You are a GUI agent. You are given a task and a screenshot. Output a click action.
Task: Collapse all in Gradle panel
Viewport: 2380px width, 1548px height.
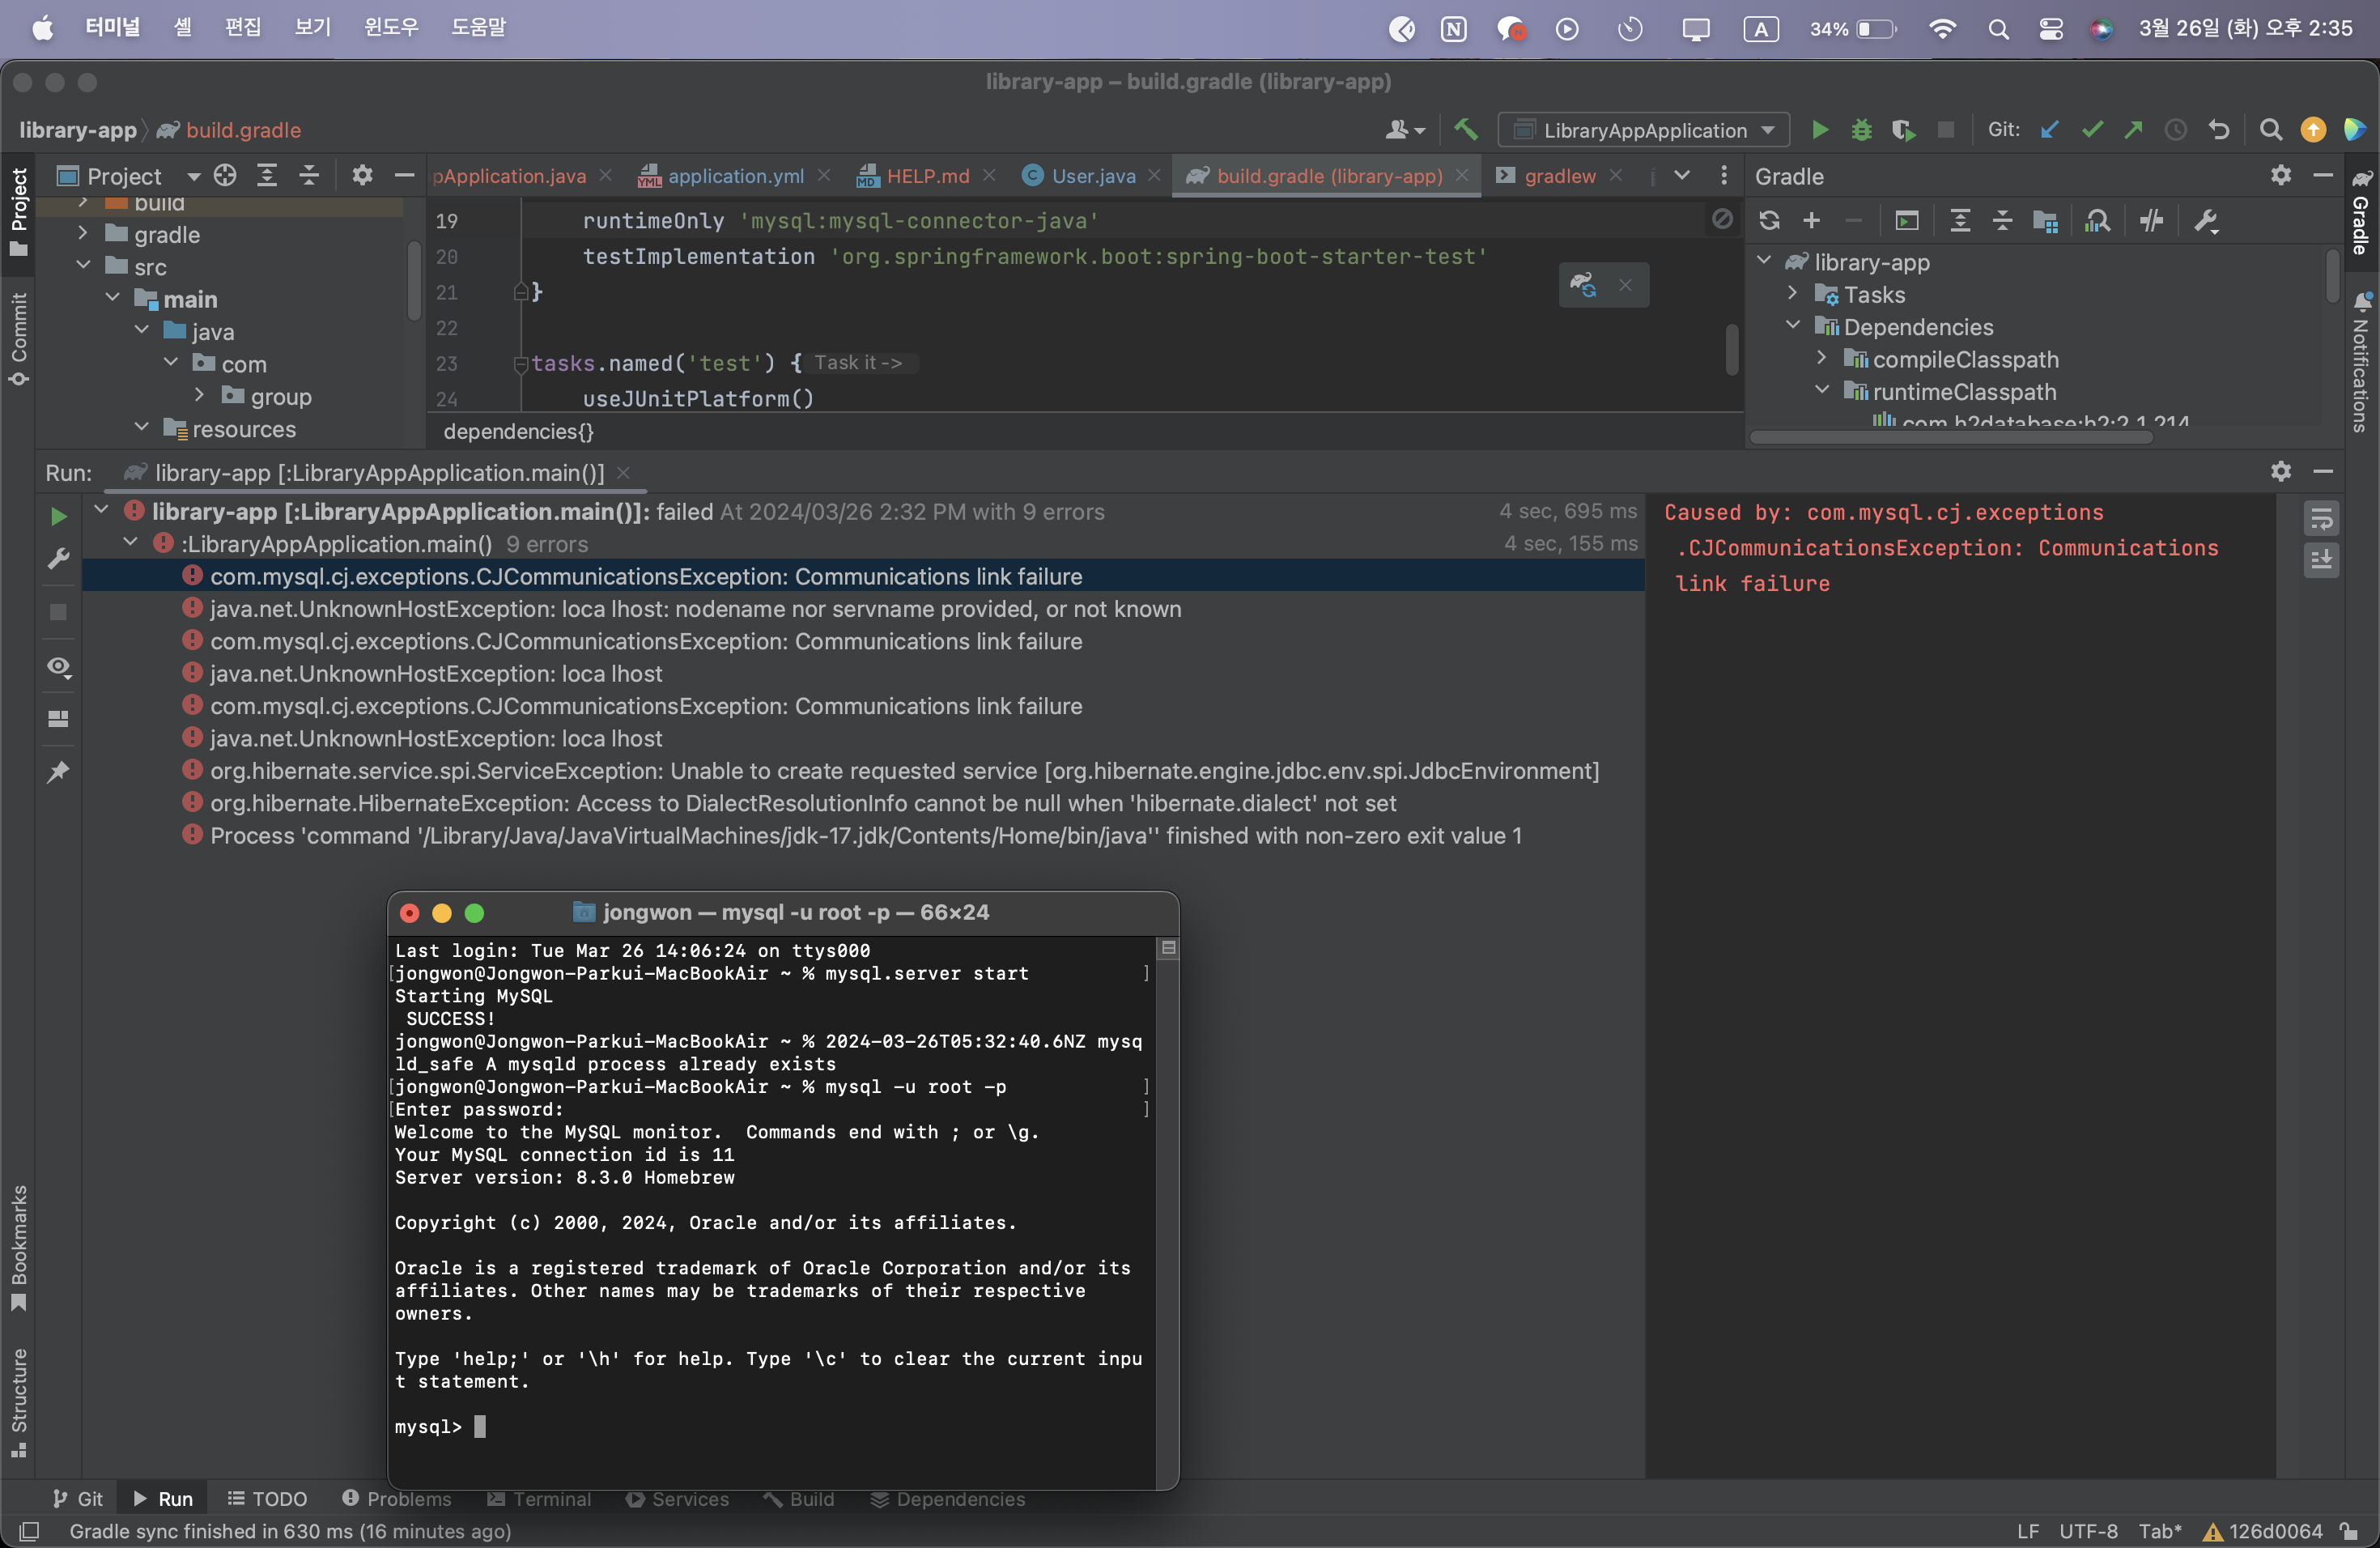(x=2002, y=221)
